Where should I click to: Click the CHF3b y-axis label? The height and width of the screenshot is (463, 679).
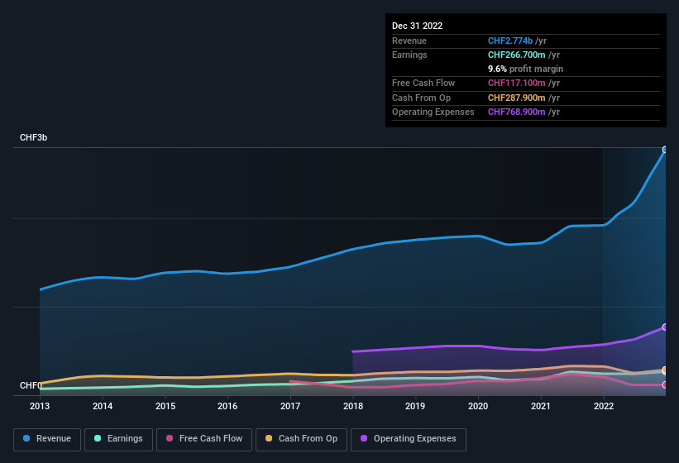coord(33,137)
